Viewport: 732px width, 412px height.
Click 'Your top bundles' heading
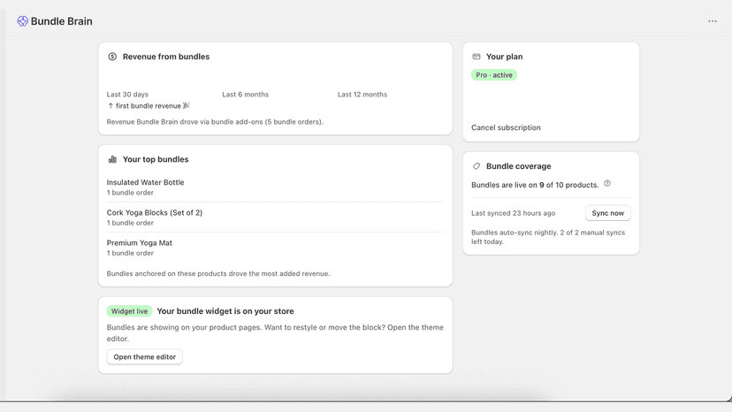[156, 159]
